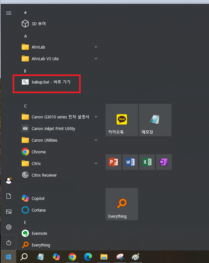Screen dimensions: 209x263
Task: Jump to apps via the # header
Action: pos(25,13)
